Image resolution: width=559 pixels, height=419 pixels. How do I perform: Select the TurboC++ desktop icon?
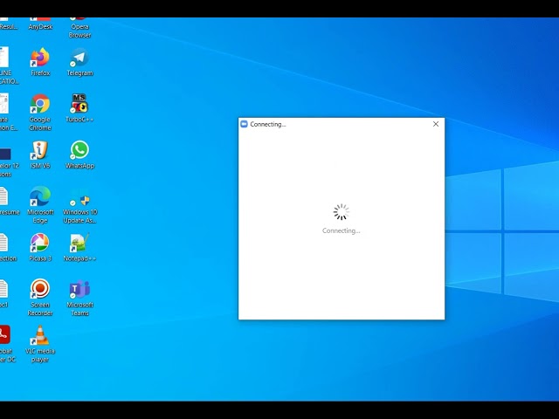pyautogui.click(x=79, y=105)
